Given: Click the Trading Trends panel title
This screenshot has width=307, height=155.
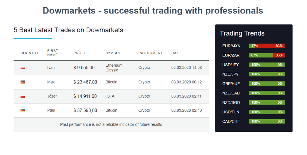Looking at the screenshot, I should pos(242,33).
